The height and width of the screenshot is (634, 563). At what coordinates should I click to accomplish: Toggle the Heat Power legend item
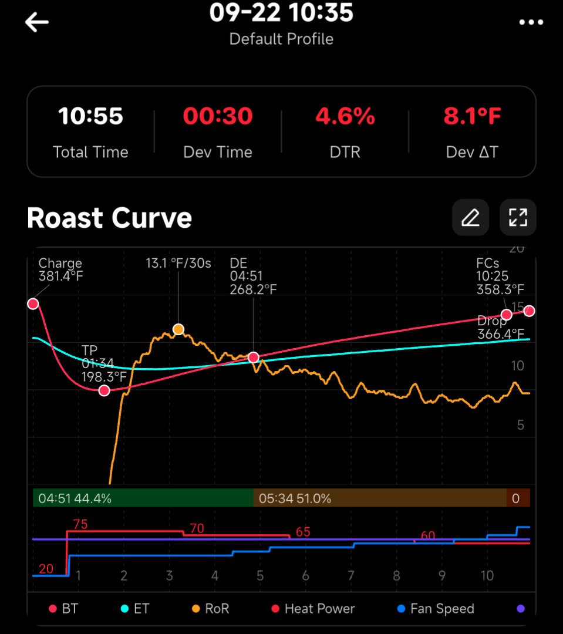tap(313, 609)
